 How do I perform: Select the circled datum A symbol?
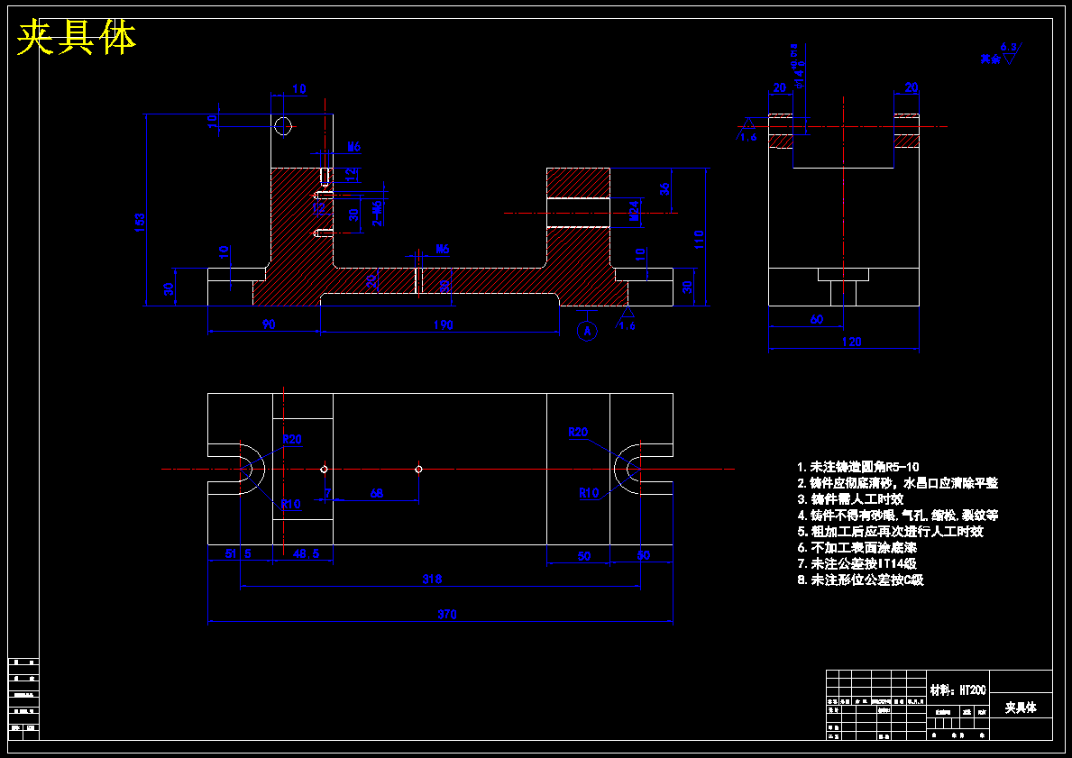pos(587,332)
